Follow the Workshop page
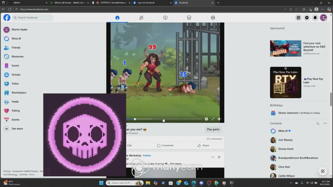 coord(147,156)
